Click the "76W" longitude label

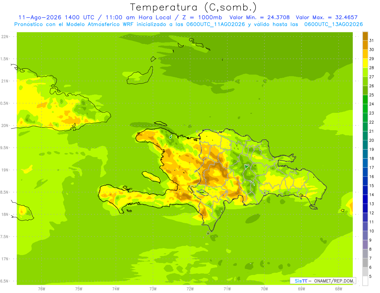pyautogui.click(x=41, y=289)
